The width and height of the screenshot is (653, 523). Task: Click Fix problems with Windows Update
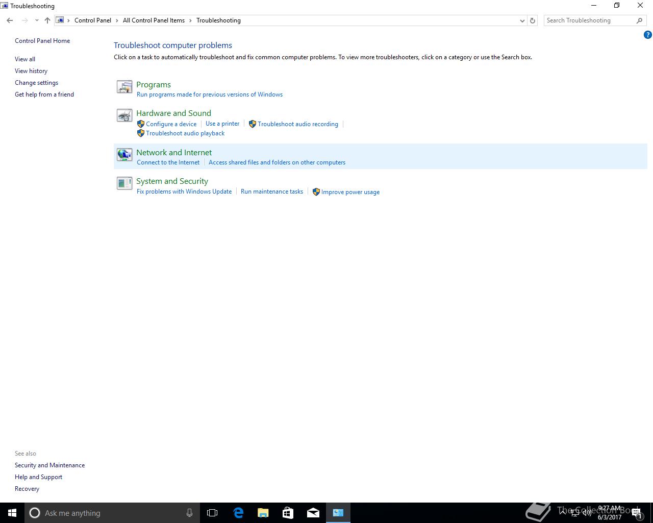pyautogui.click(x=184, y=192)
